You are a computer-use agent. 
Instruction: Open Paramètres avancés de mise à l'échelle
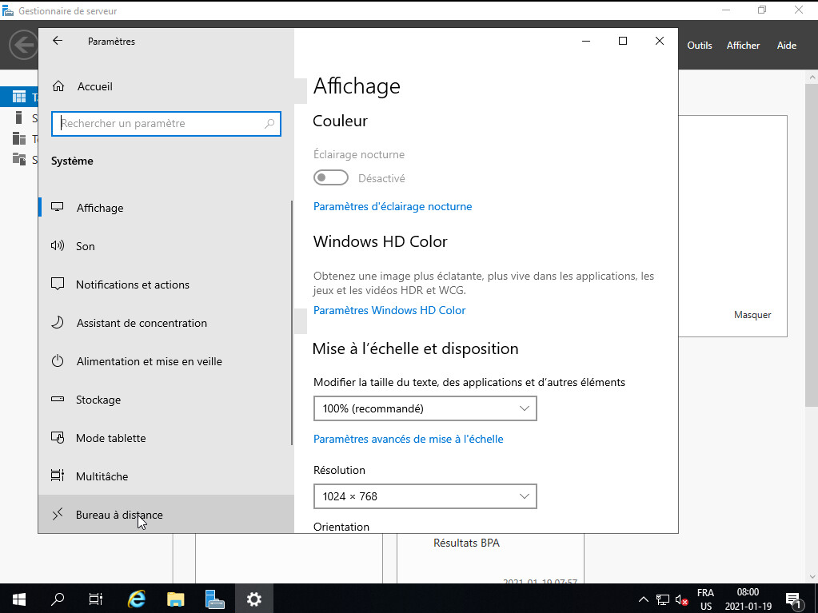pyautogui.click(x=408, y=439)
